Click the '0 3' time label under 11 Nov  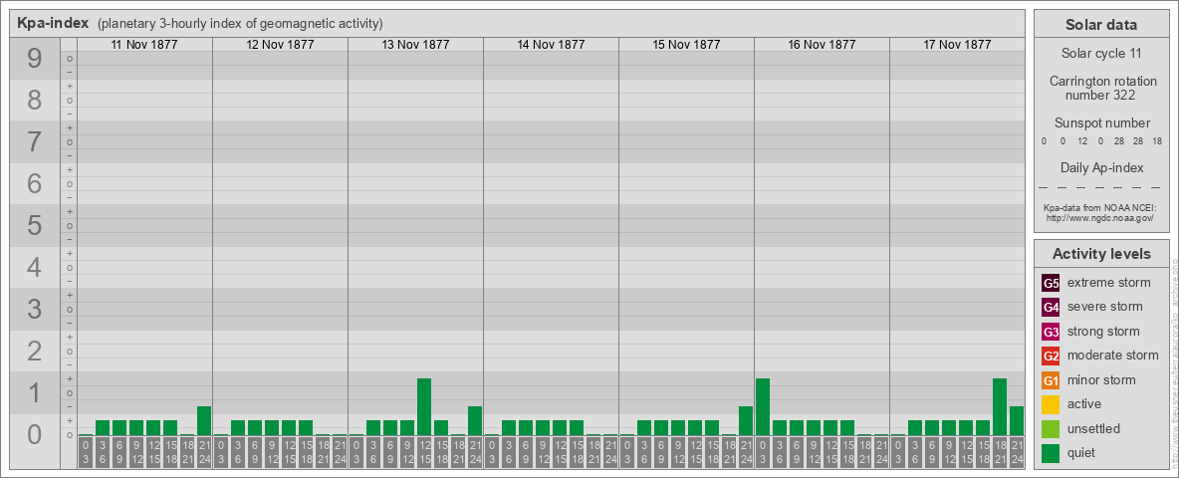click(x=86, y=452)
